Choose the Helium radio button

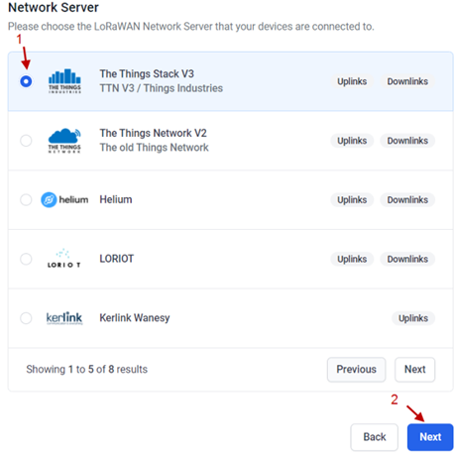(26, 199)
